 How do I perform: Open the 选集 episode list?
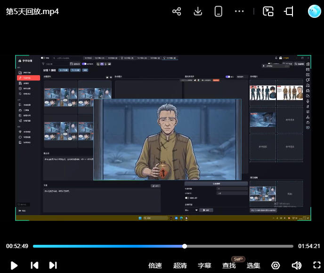pos(253,265)
